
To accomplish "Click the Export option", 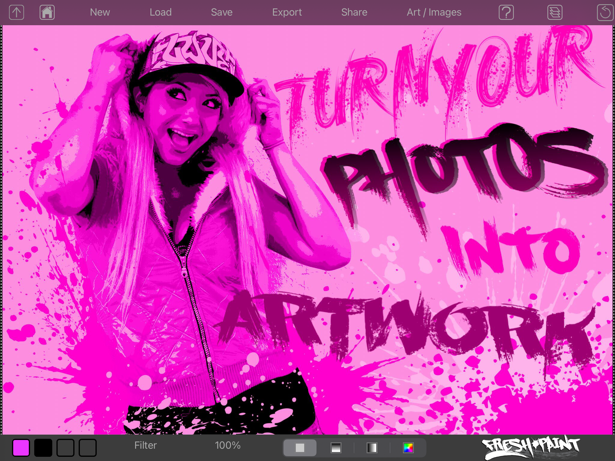I will (287, 12).
